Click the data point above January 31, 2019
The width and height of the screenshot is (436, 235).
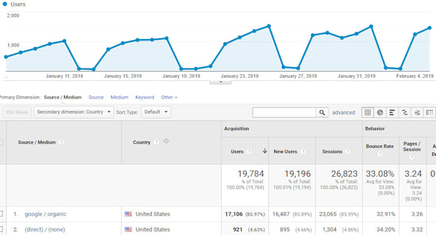(x=356, y=33)
